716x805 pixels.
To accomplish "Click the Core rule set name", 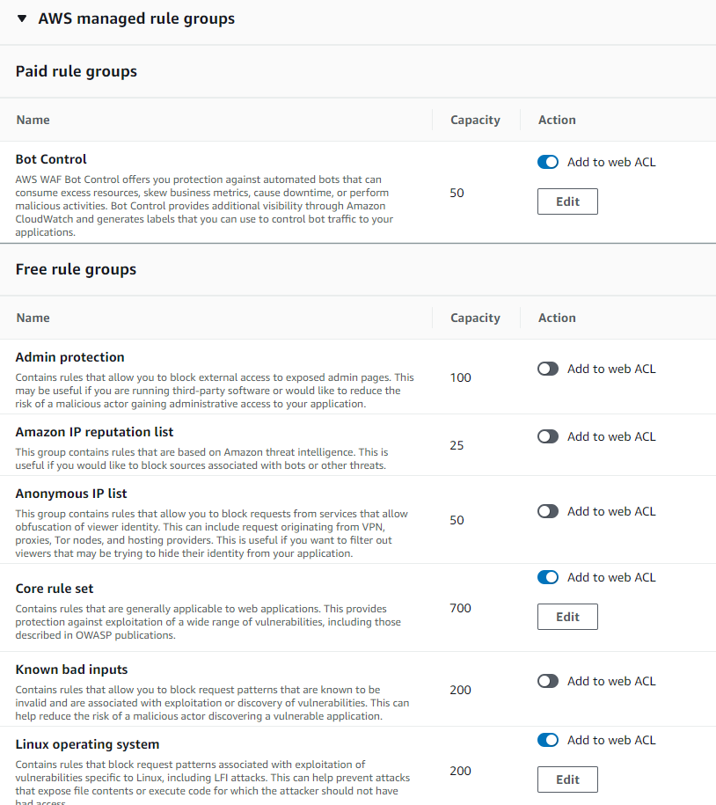I will point(55,589).
